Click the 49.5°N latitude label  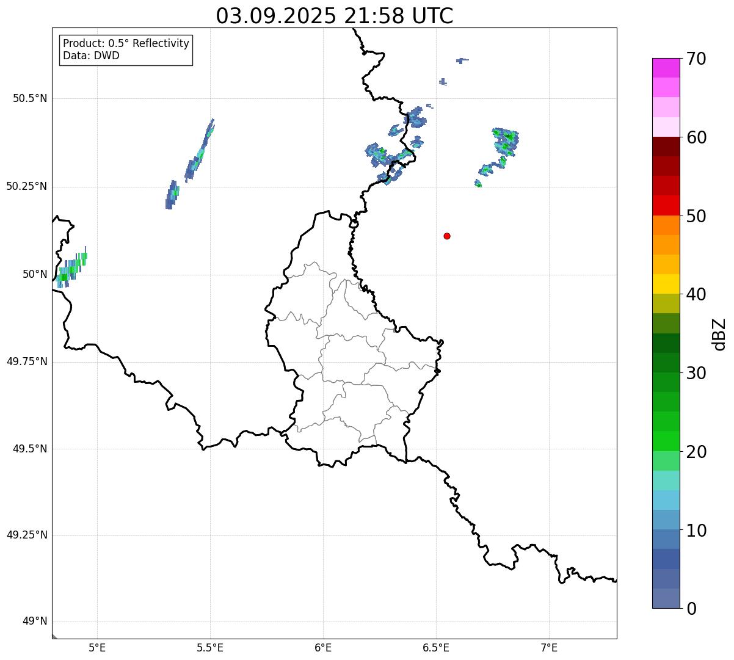pyautogui.click(x=30, y=449)
